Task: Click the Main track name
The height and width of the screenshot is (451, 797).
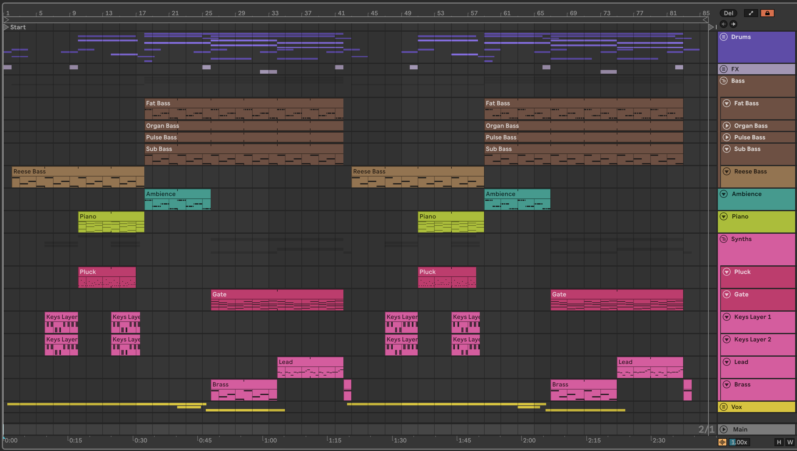Action: click(740, 429)
